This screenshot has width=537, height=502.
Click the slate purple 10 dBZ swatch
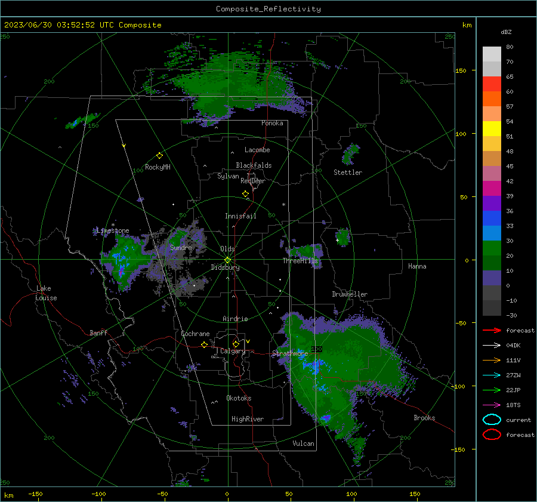pos(492,278)
